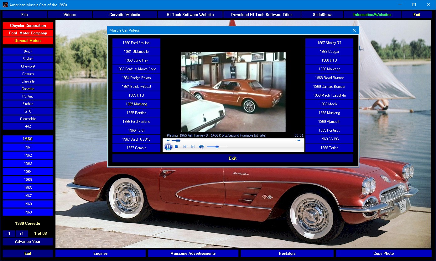The width and height of the screenshot is (436, 261).
Task: Choose Buick in the model list
Action: [28, 51]
